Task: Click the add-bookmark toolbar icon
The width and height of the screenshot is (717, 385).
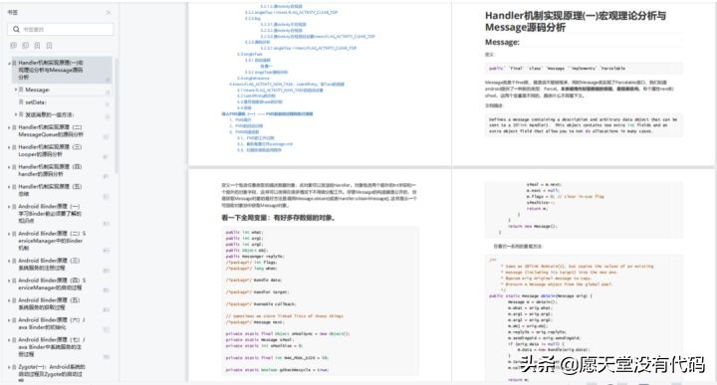Action: pos(37,45)
